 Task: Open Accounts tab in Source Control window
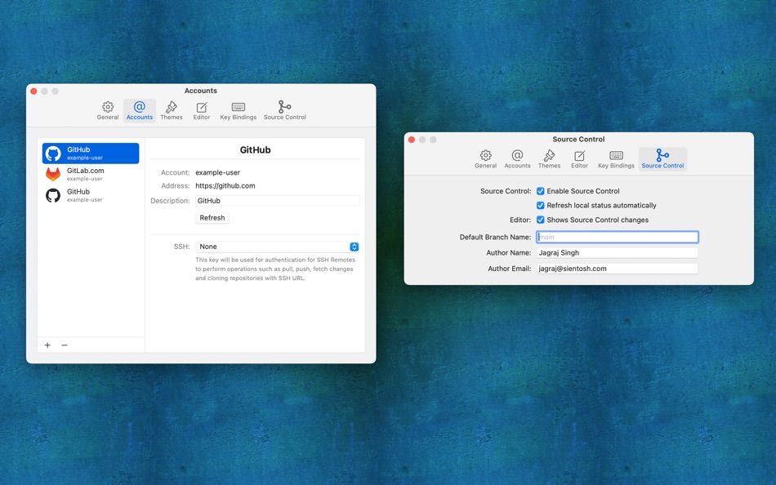point(517,159)
